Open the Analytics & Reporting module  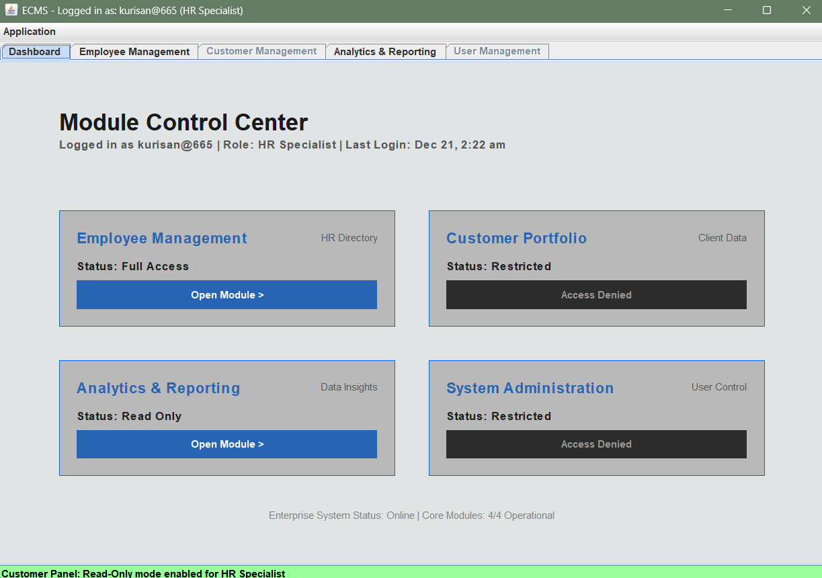coord(227,444)
